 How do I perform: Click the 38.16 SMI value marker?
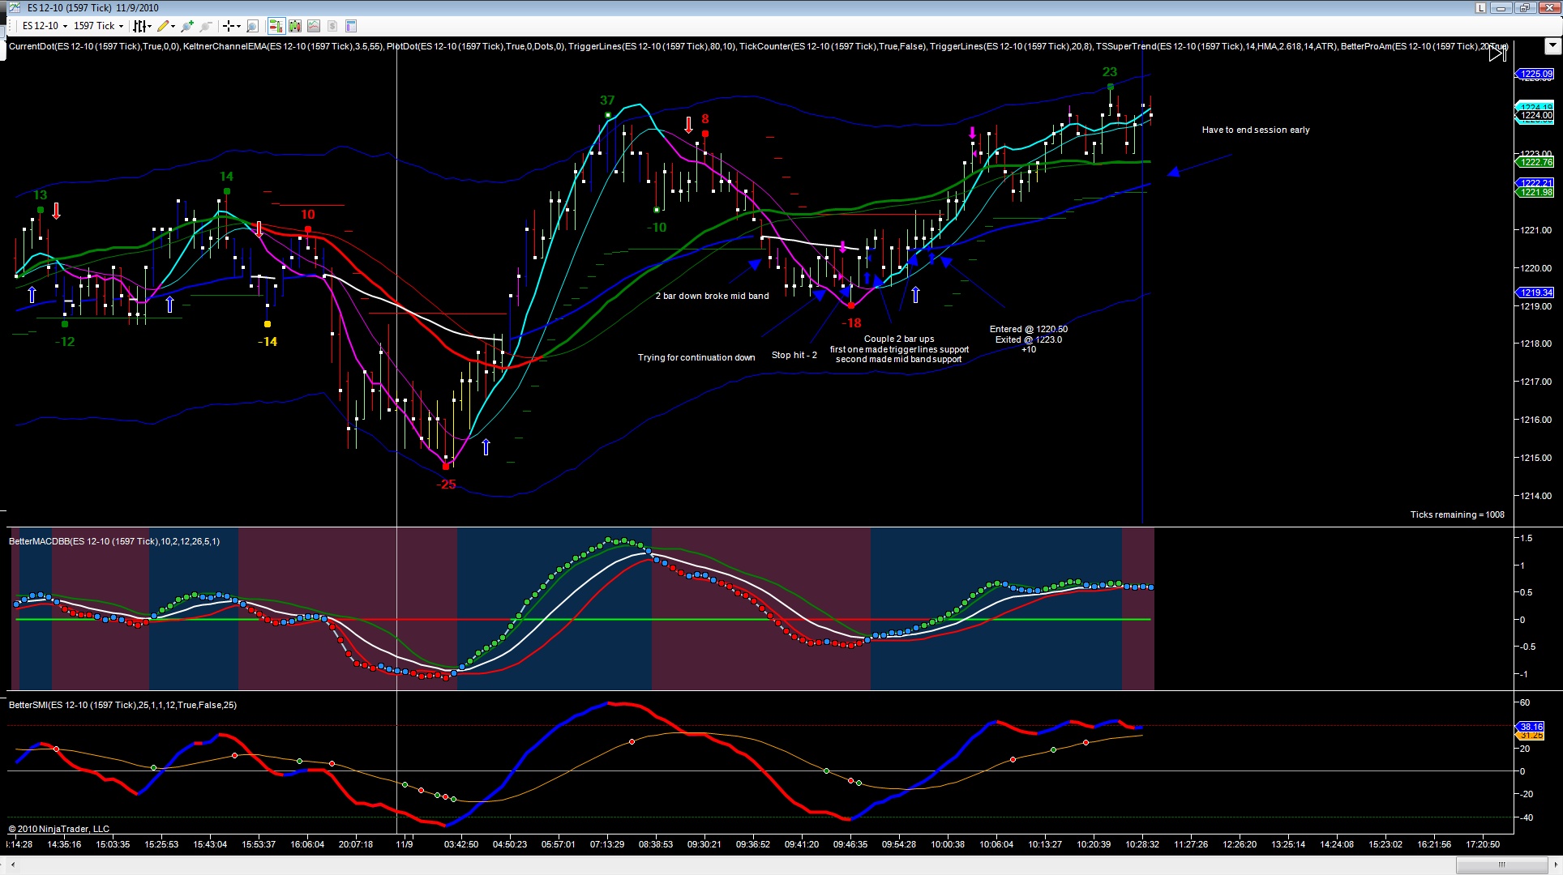point(1531,727)
